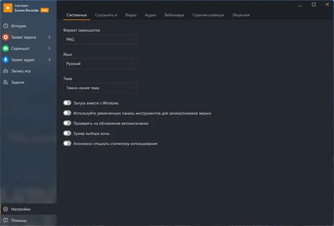Click the blue Audio Capture microphone icon
The image size is (334, 226).
[6, 60]
